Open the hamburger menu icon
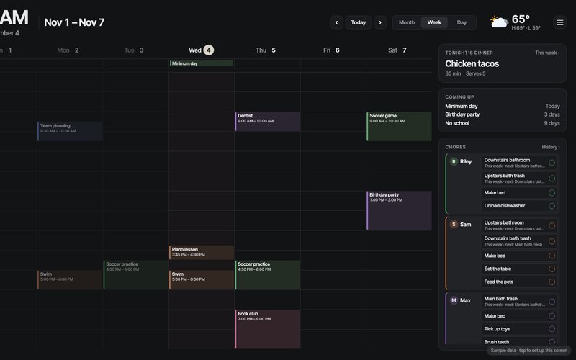The width and height of the screenshot is (576, 360). pos(560,22)
